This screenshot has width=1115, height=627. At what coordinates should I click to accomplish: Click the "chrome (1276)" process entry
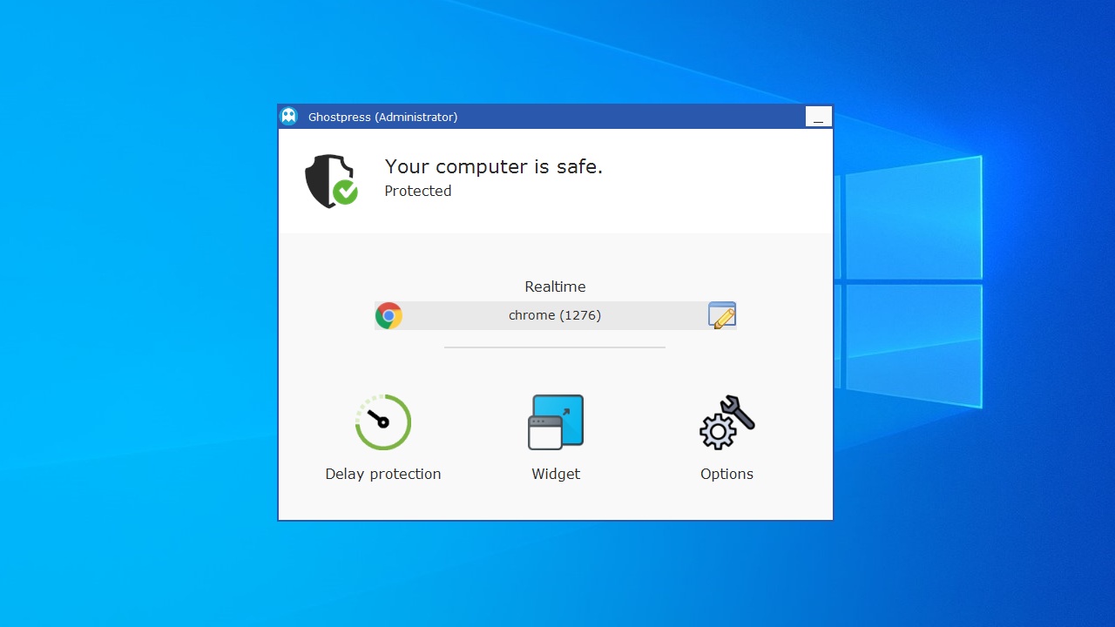pyautogui.click(x=555, y=315)
